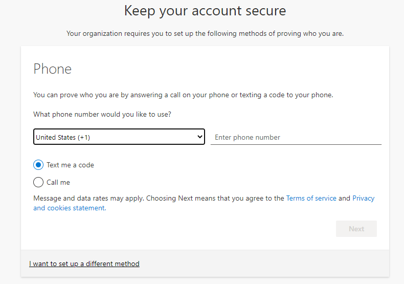Open the Terms of service link
Screen dimensions: 404x284
311,198
